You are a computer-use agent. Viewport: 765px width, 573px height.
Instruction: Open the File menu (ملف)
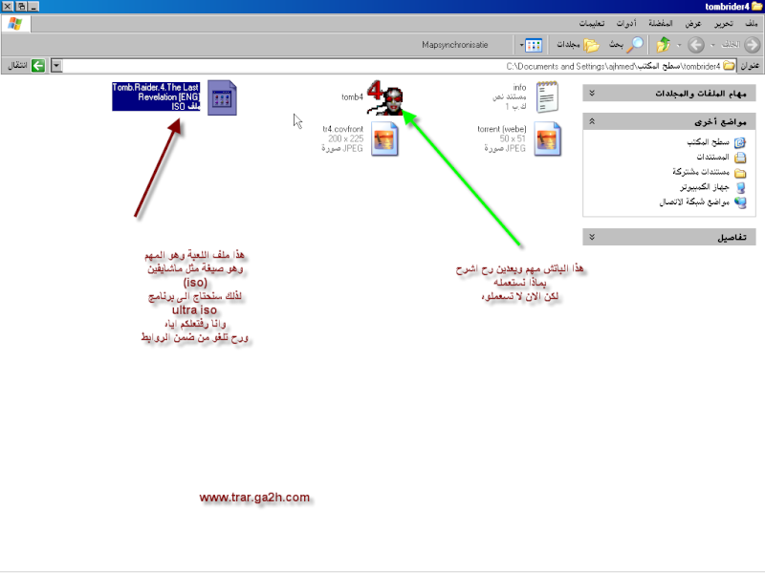[x=752, y=23]
